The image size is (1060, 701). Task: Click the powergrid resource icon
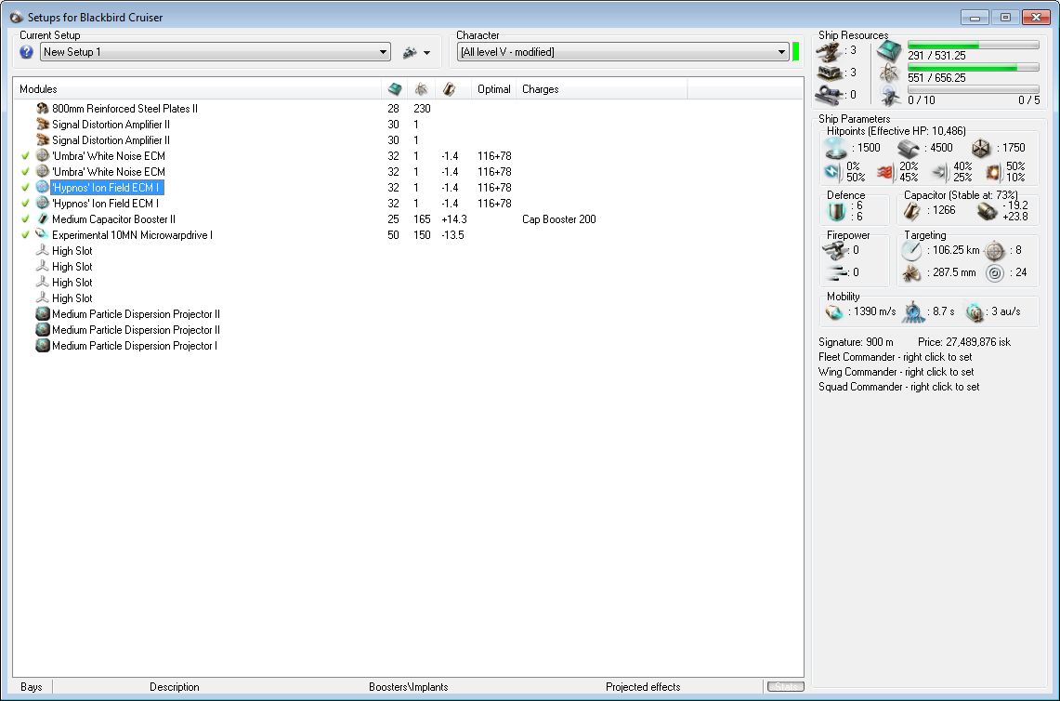(x=890, y=73)
